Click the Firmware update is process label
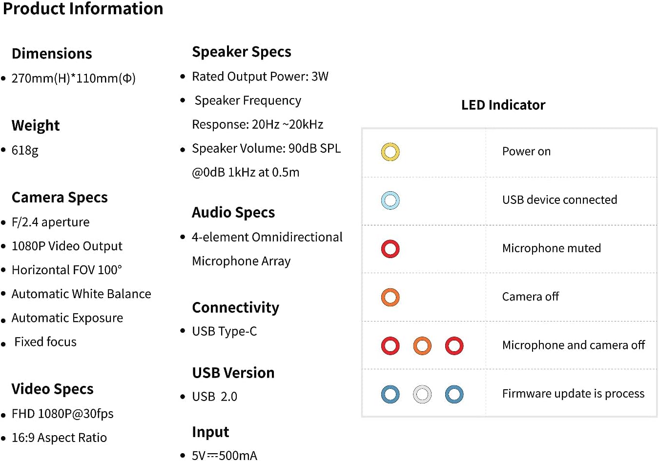The width and height of the screenshot is (659, 461). [573, 394]
